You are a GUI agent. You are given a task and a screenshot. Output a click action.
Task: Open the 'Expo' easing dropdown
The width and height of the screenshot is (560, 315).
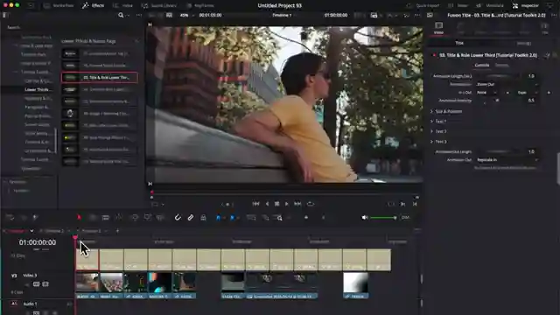[527, 93]
